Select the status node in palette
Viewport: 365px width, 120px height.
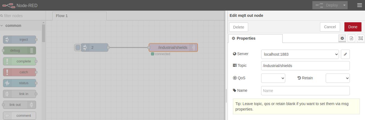tap(20, 83)
